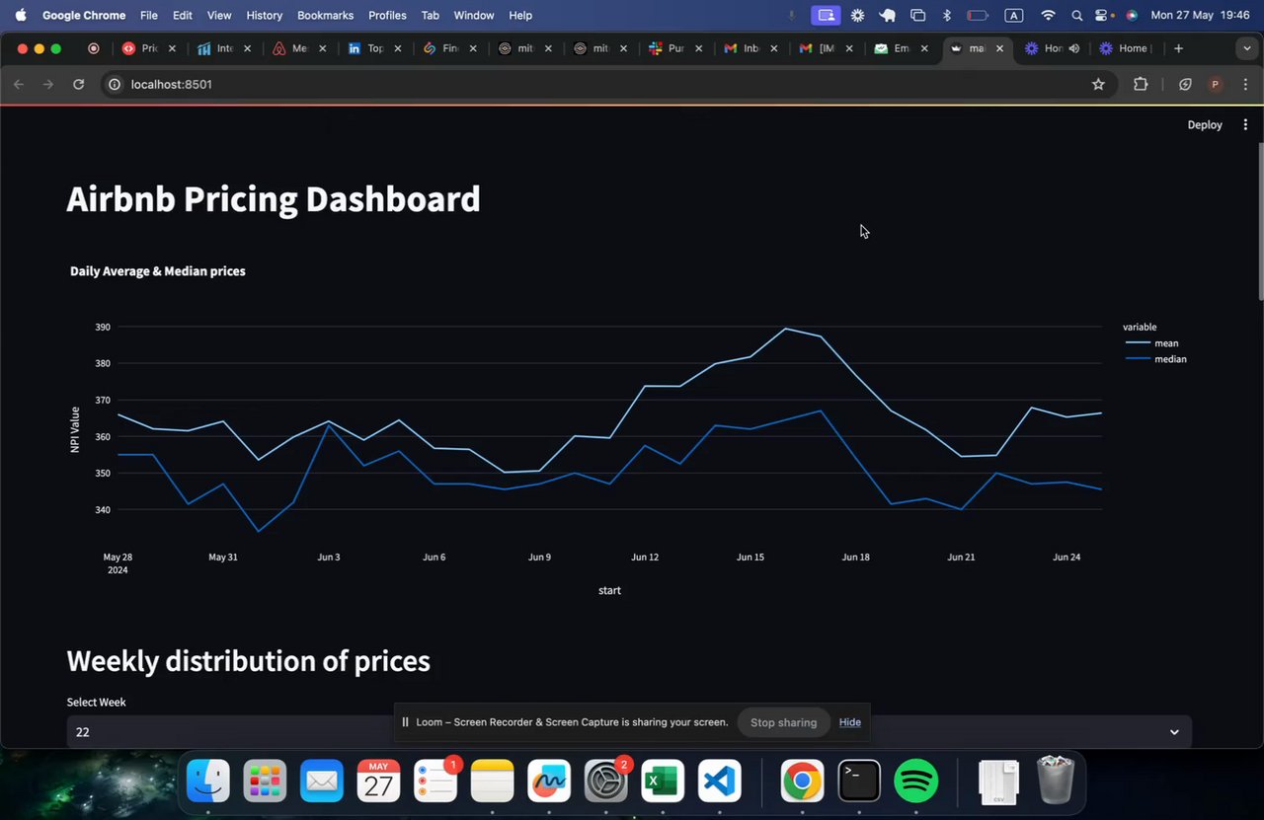Launch Visual Studio Code from the Dock
The image size is (1264, 820).
click(720, 782)
